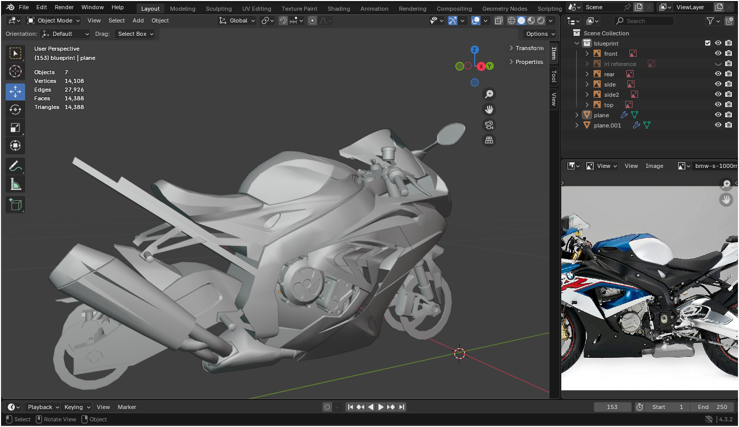Toggle camera view in viewport

[489, 125]
